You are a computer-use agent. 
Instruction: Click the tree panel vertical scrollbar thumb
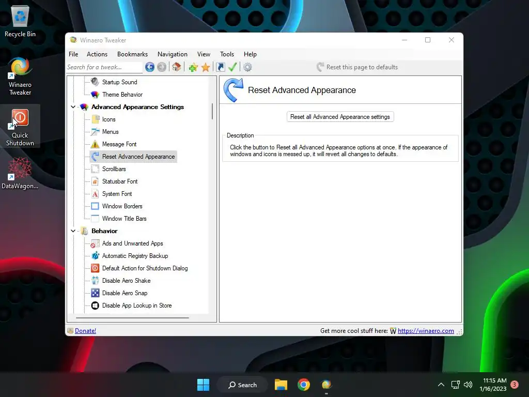pos(212,112)
